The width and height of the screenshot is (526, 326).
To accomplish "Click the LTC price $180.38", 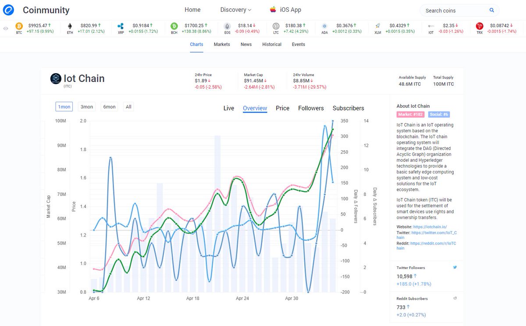I will pos(293,26).
